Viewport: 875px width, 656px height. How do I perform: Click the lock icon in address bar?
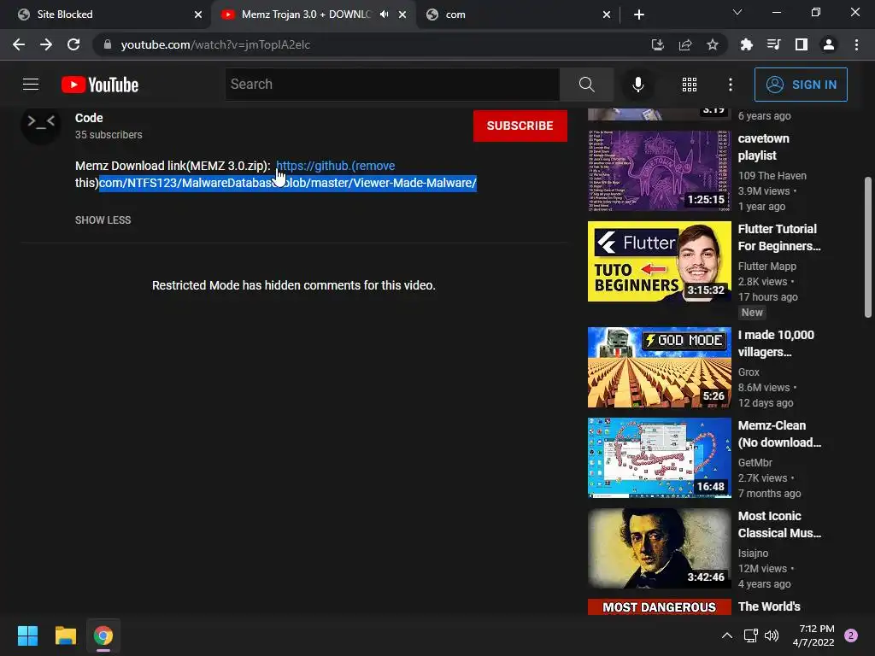click(108, 44)
